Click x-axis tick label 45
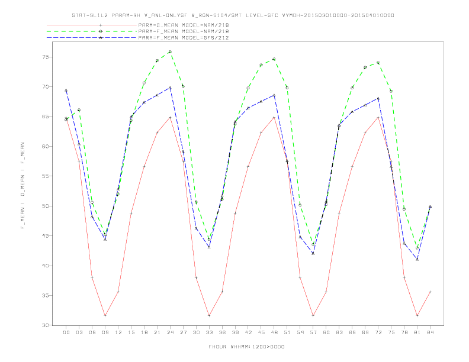469x362 pixels. click(261, 332)
